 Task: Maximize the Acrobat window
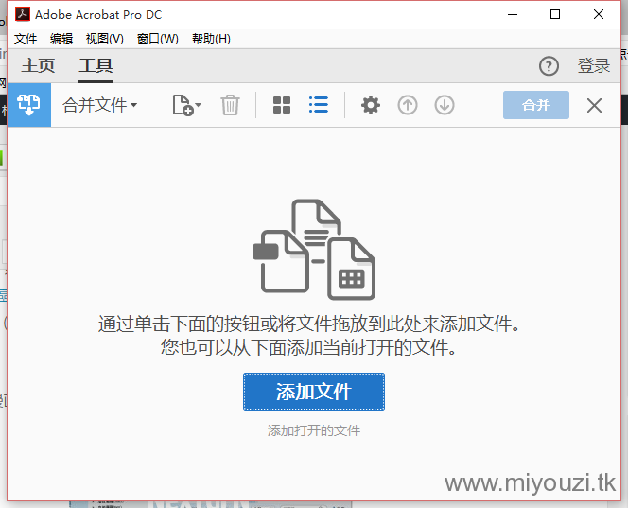555,14
